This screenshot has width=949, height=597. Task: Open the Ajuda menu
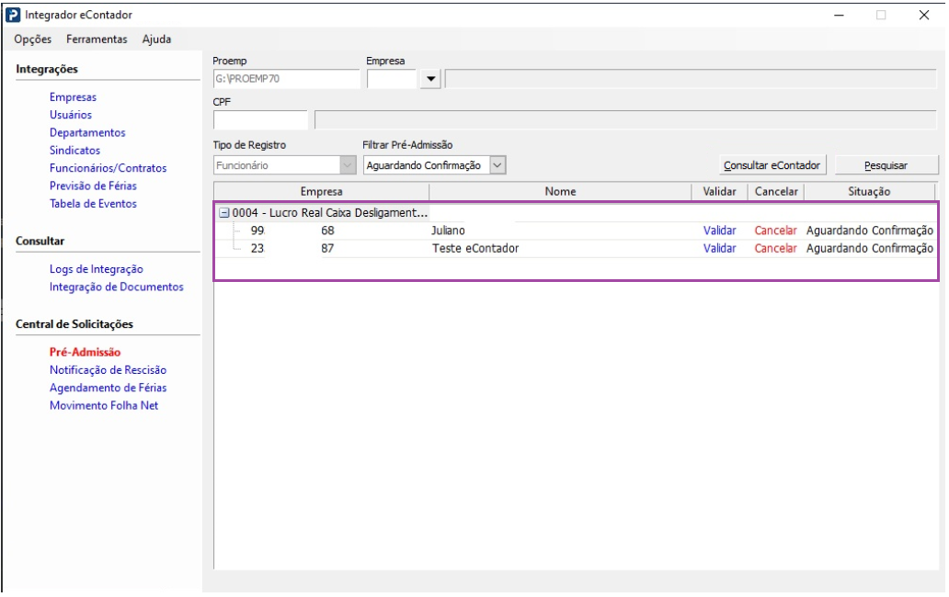tap(156, 39)
